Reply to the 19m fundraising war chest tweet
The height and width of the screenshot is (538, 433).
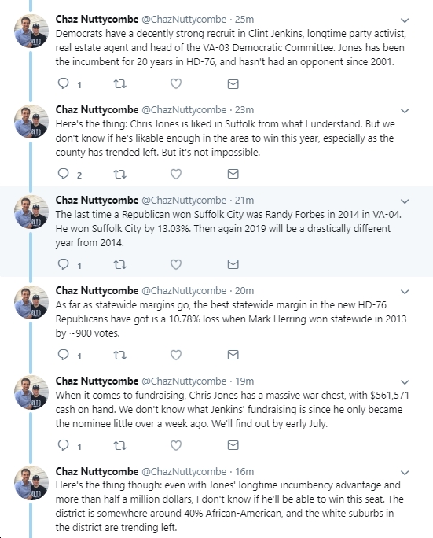click(x=63, y=445)
